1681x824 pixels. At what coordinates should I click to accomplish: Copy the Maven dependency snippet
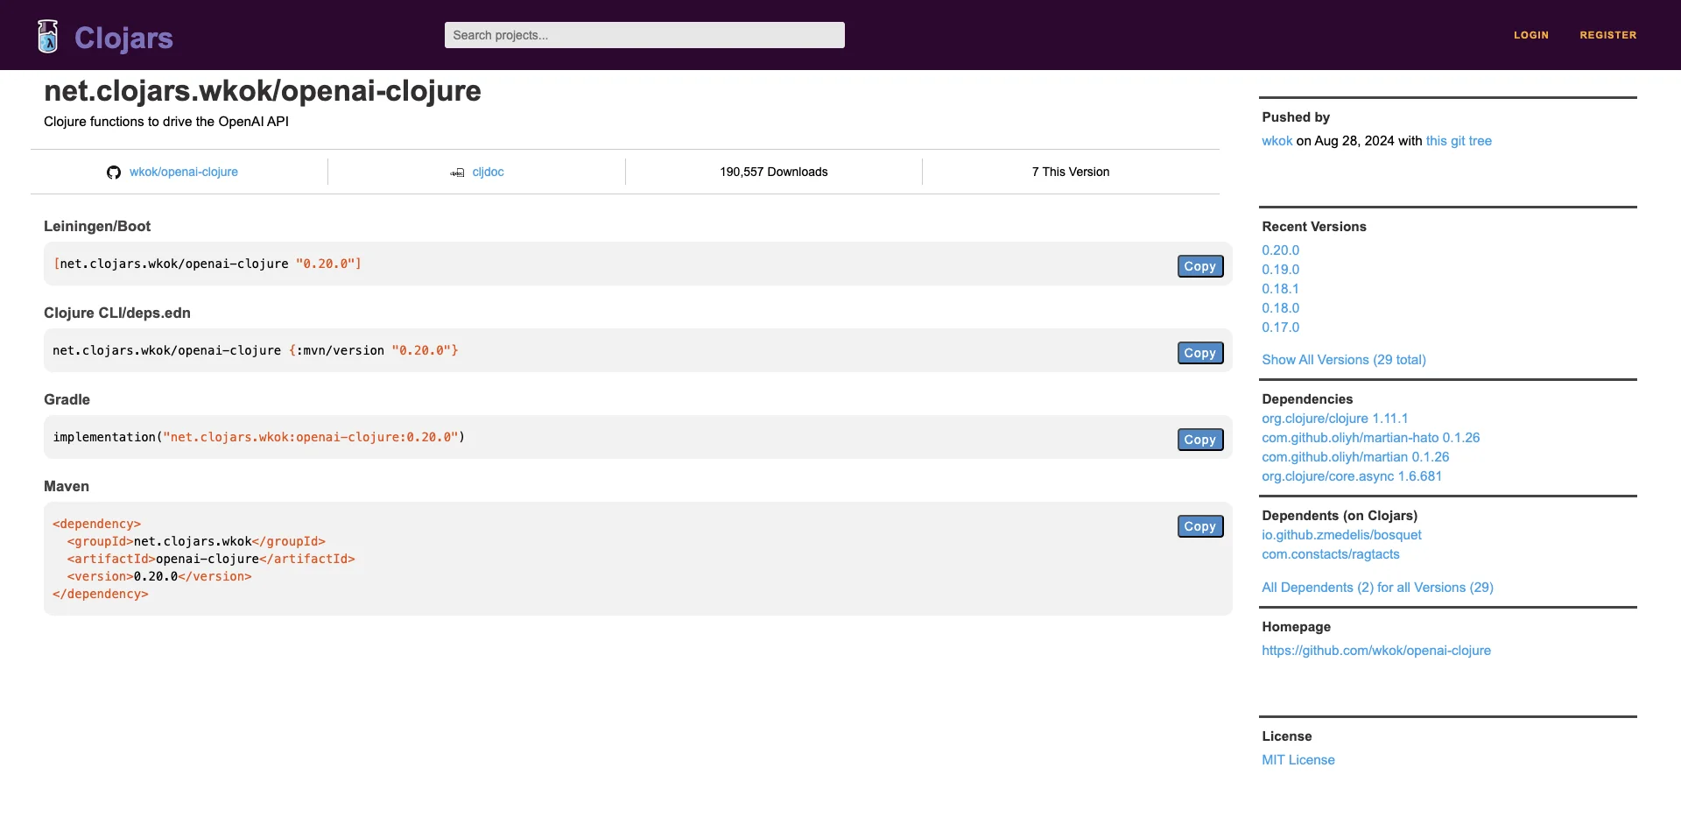pos(1200,526)
